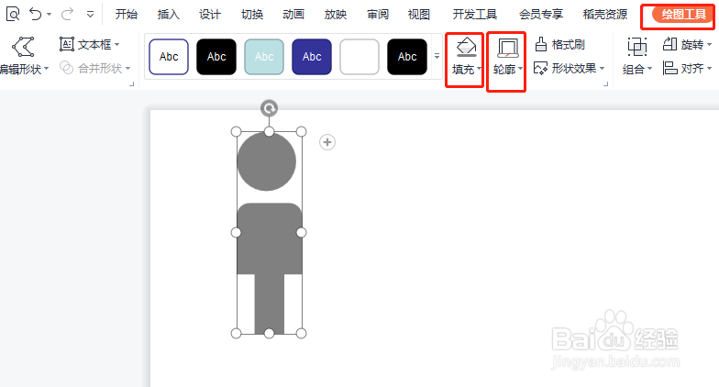Expand the shape styles gallery

[437, 57]
